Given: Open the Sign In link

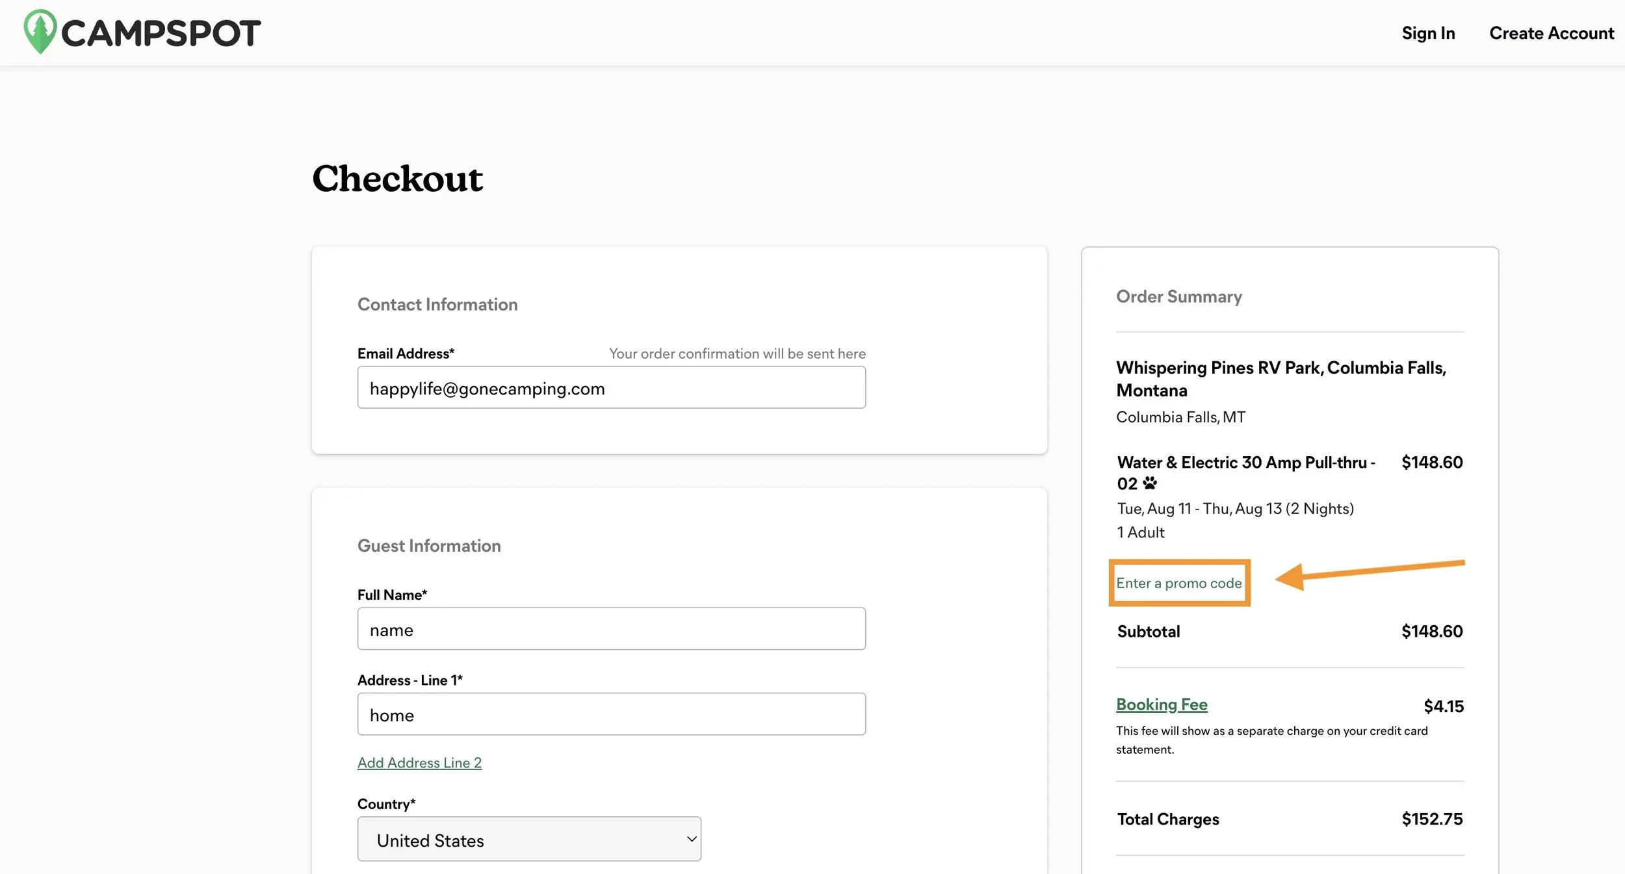Looking at the screenshot, I should (1428, 33).
